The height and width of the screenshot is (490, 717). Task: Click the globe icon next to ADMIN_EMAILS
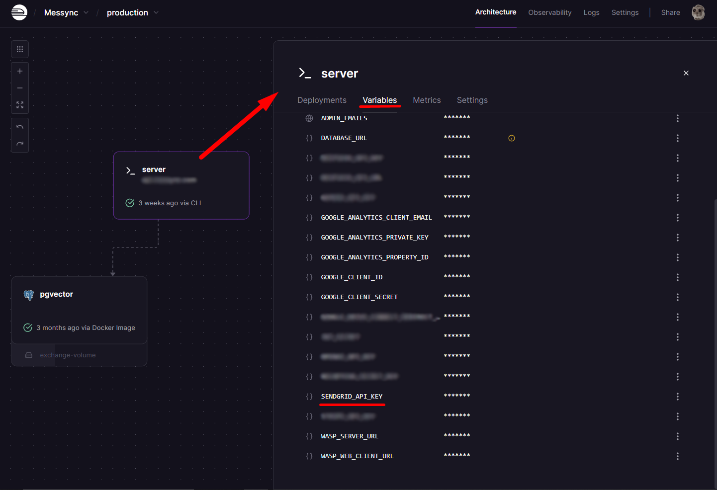[309, 118]
